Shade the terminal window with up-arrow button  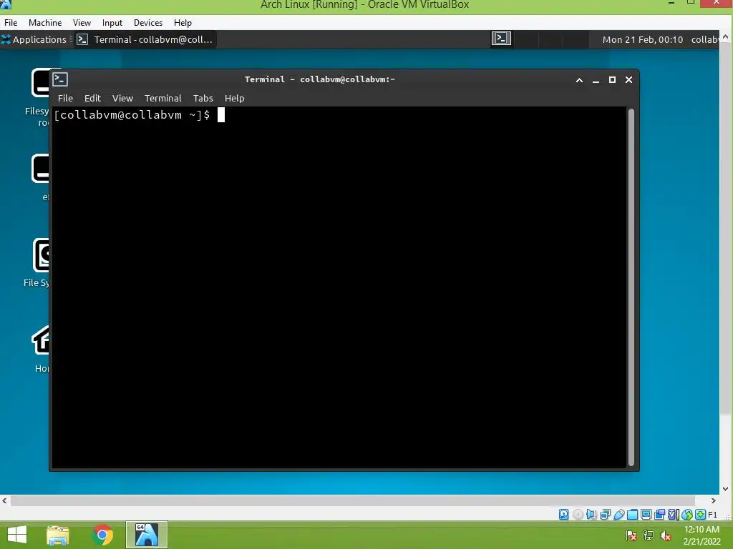point(579,80)
